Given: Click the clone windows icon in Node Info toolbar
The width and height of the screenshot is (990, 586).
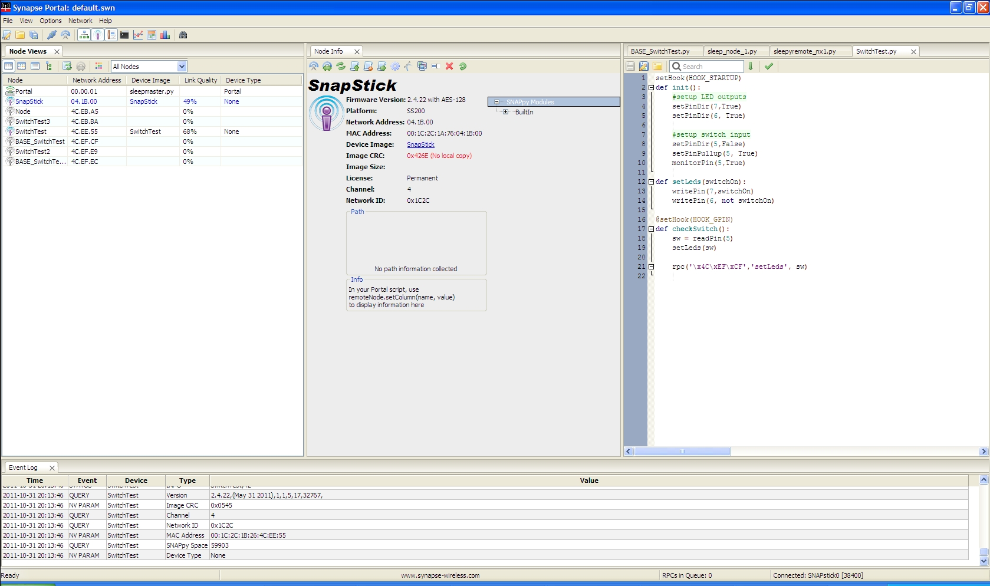Looking at the screenshot, I should pos(422,67).
